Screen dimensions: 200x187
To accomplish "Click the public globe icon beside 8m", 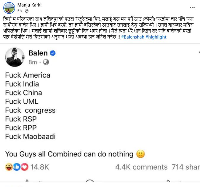I will tap(46, 62).
